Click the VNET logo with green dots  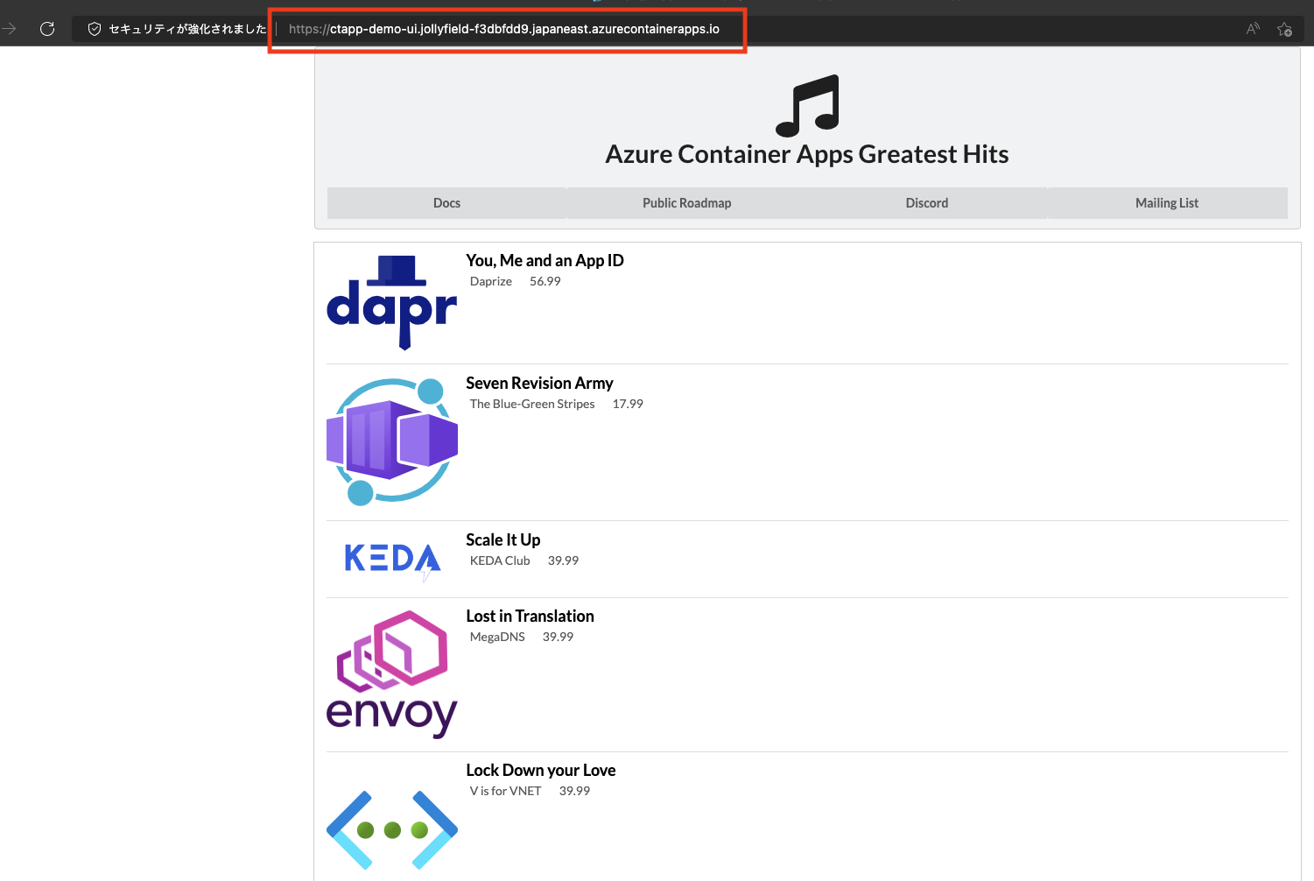pyautogui.click(x=392, y=830)
